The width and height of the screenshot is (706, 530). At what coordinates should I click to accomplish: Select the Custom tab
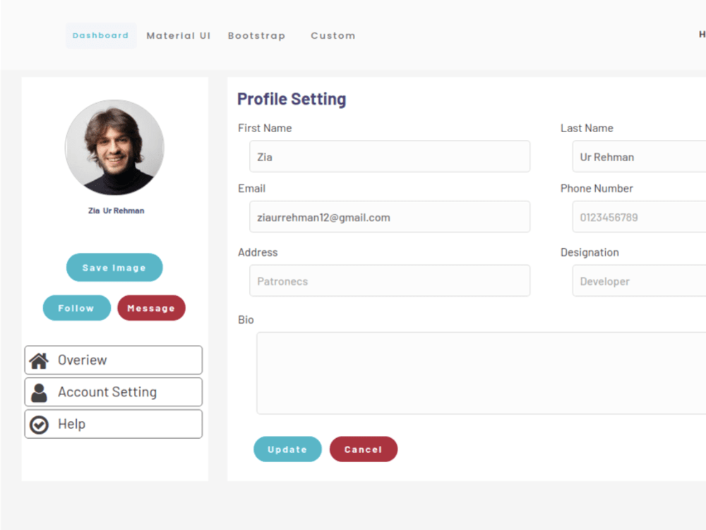(x=333, y=35)
